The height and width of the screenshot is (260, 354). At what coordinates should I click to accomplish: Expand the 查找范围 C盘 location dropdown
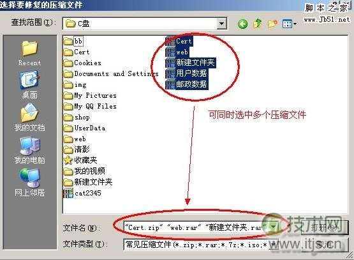click(222, 23)
